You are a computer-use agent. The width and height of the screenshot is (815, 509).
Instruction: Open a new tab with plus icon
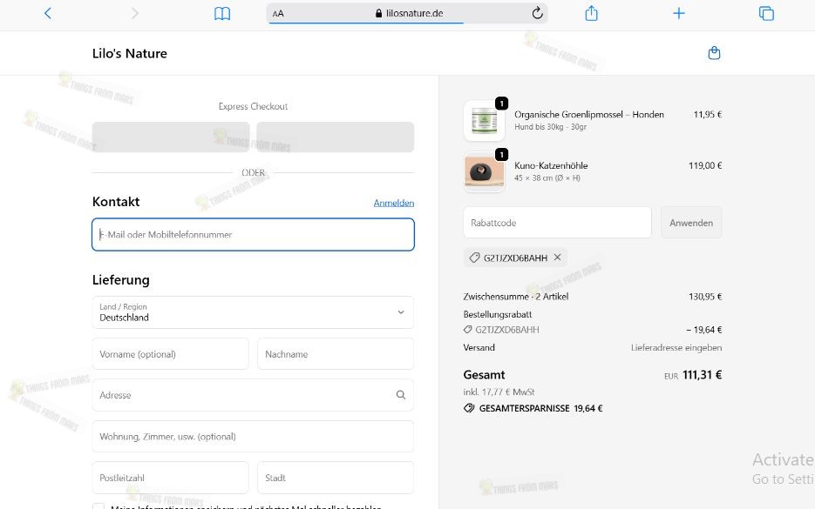(x=679, y=14)
